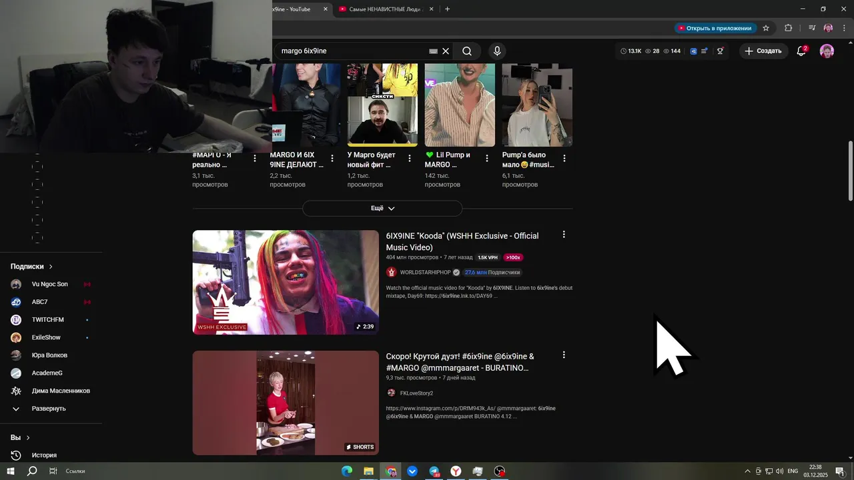Open Chrome extensions puzzle icon

tap(788, 28)
